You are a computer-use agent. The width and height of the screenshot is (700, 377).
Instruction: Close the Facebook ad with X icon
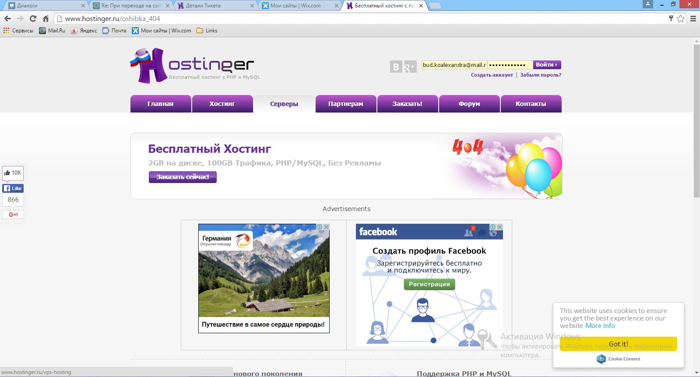500,227
